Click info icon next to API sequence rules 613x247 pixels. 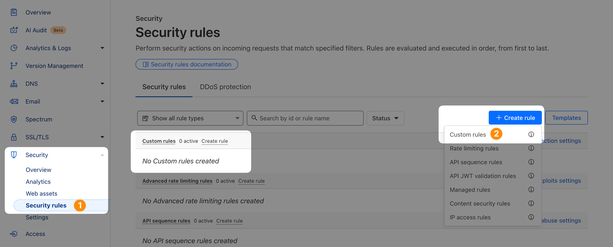click(x=531, y=162)
